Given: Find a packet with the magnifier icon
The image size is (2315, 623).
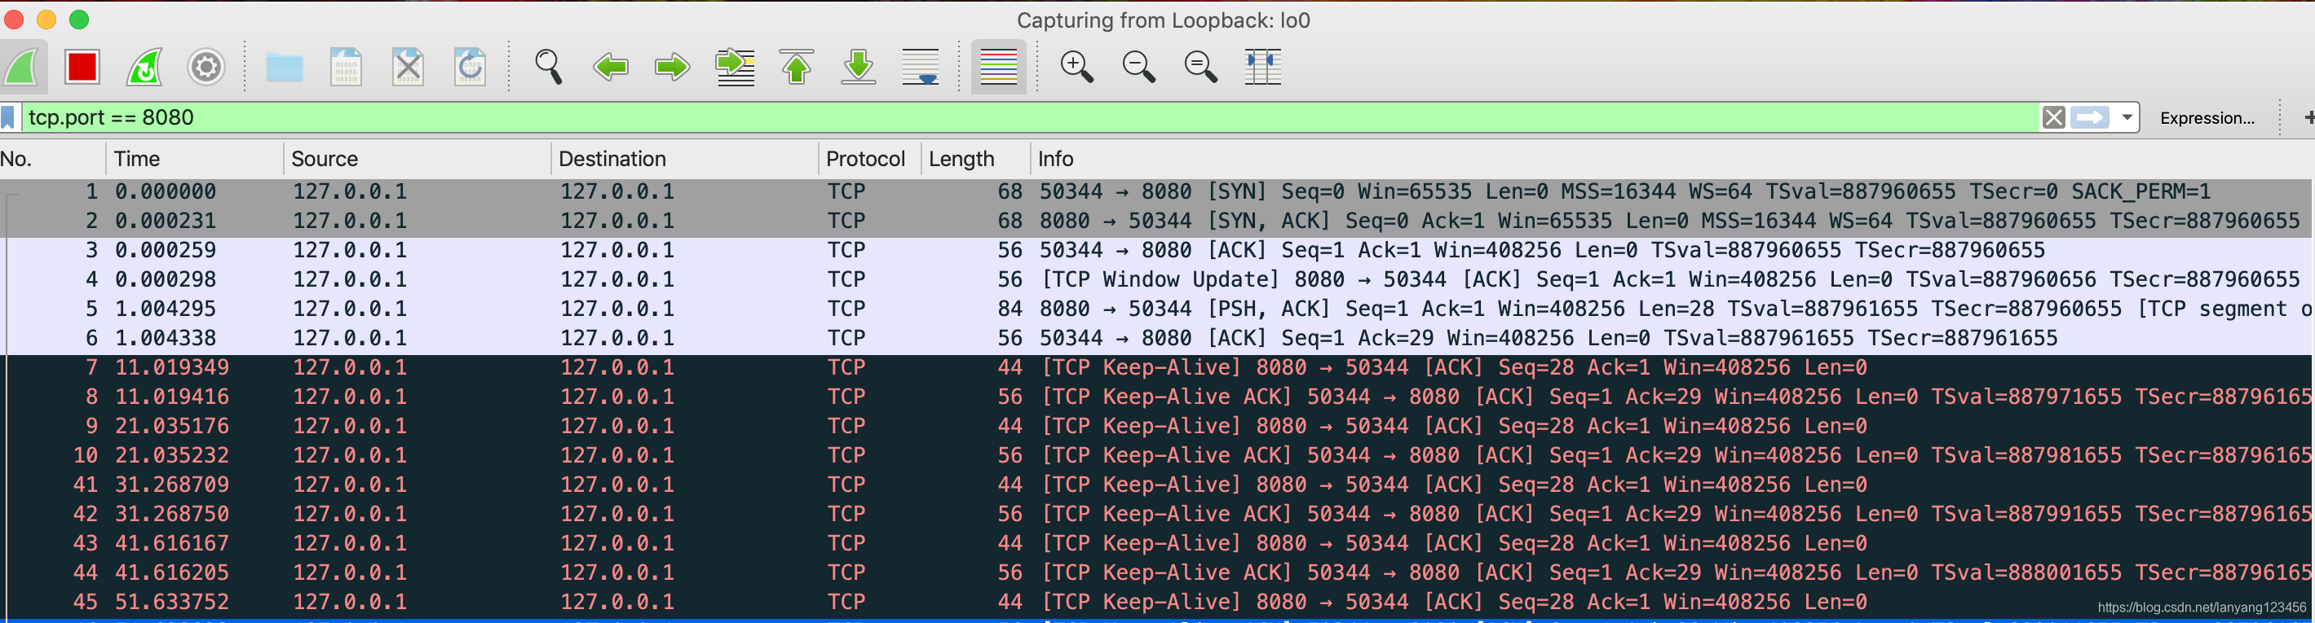Looking at the screenshot, I should [548, 68].
